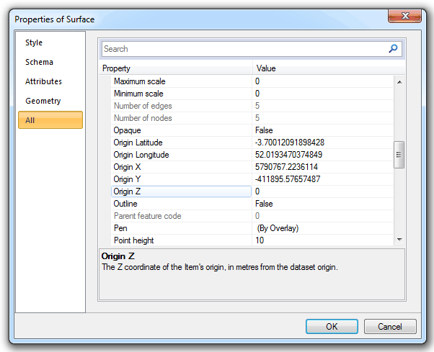Screen dimensions: 434x352
Task: Click the property list scrollbar thumb
Action: (399, 155)
